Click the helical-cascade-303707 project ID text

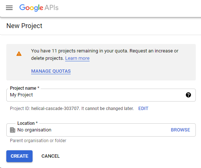pos(55,109)
